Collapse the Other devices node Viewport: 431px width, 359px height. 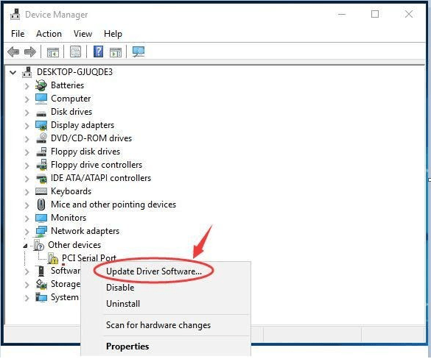[x=25, y=246]
